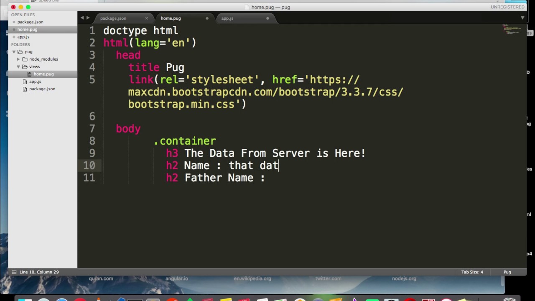
Task: Click the back navigation arrow beside the tabs
Action: point(82,18)
